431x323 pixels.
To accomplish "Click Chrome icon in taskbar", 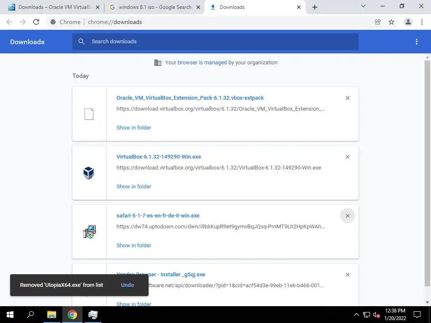I will pyautogui.click(x=72, y=315).
